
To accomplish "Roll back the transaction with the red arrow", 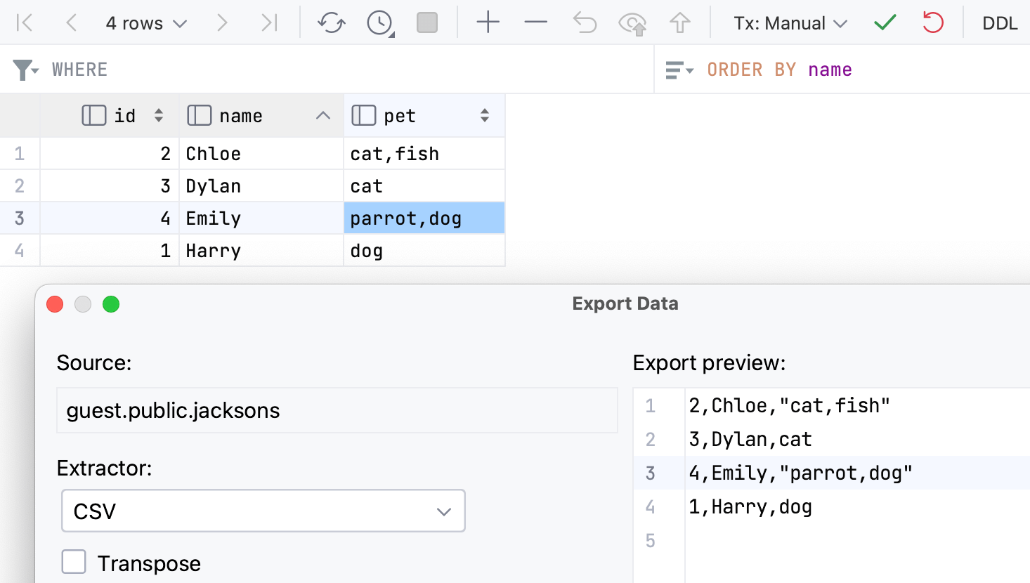I will coord(932,22).
